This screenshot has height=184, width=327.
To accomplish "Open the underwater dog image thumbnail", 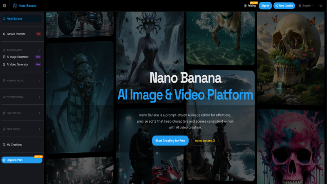I will (220, 38).
